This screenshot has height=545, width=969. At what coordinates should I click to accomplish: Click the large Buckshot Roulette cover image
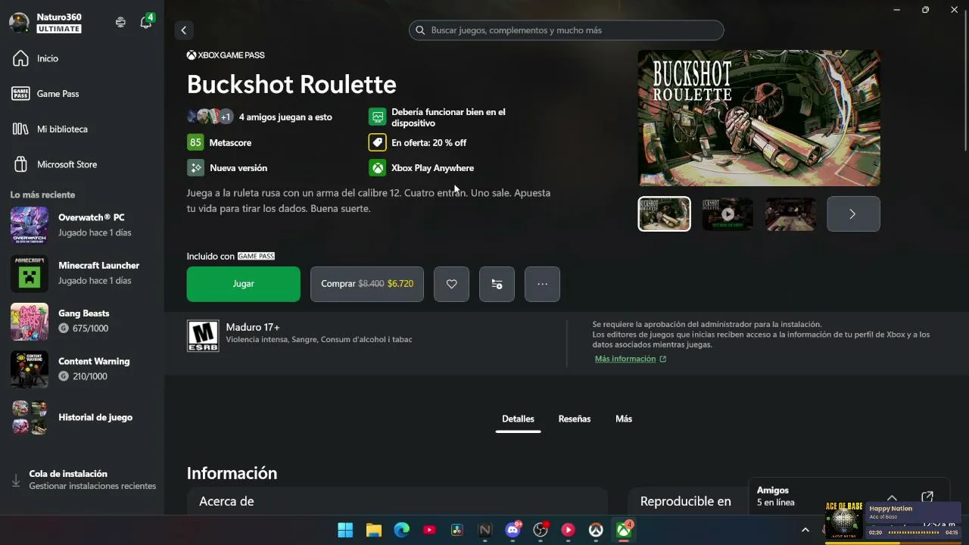tap(759, 118)
